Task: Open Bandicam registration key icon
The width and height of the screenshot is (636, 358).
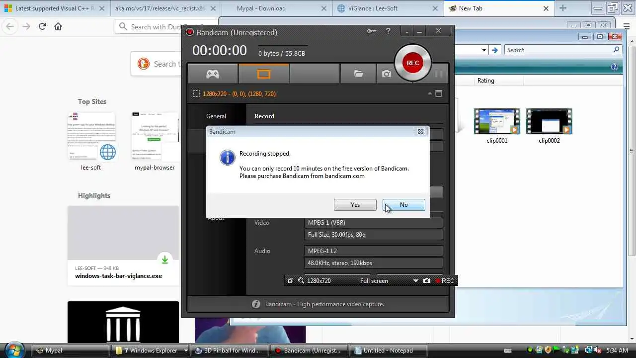Action: pyautogui.click(x=371, y=31)
